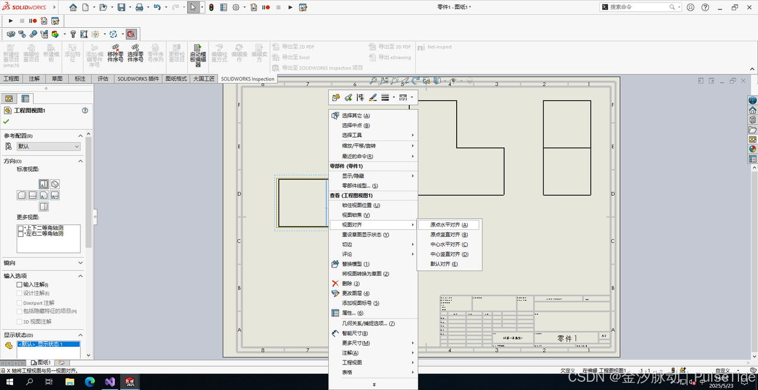Switch to 图纸格式 ribbon tab

[176, 79]
